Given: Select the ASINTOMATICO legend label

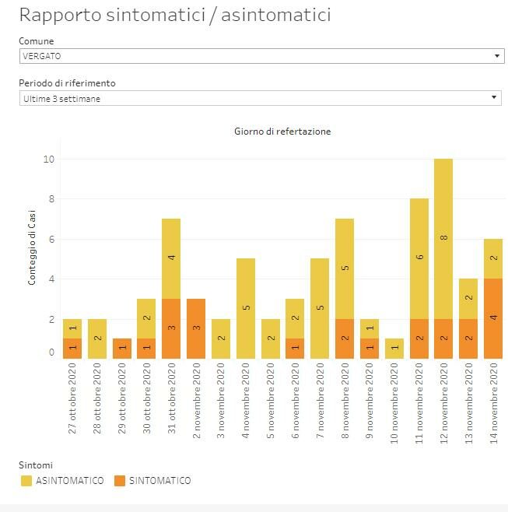Looking at the screenshot, I should click(69, 481).
